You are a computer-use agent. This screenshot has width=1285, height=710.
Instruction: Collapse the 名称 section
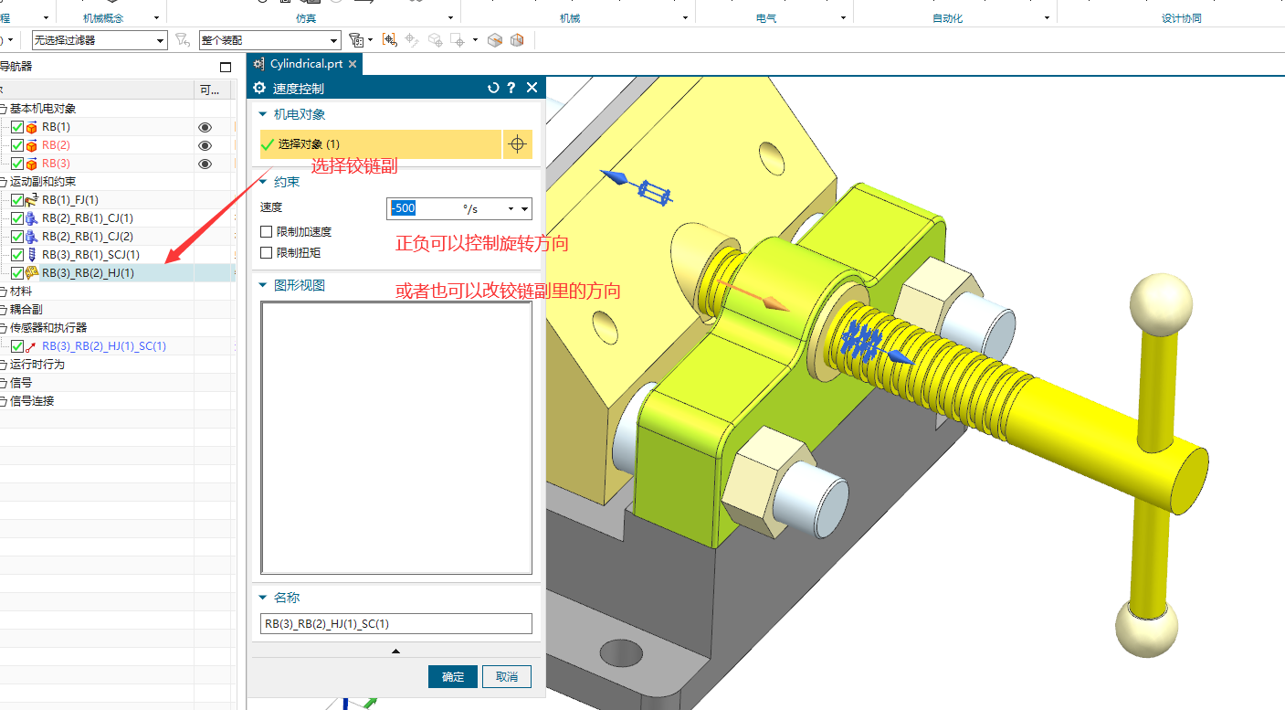click(263, 598)
